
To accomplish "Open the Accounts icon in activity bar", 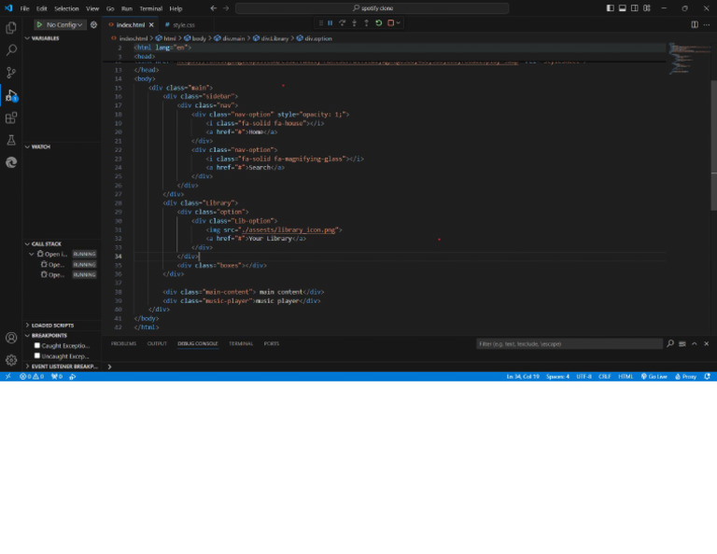I will (x=11, y=338).
